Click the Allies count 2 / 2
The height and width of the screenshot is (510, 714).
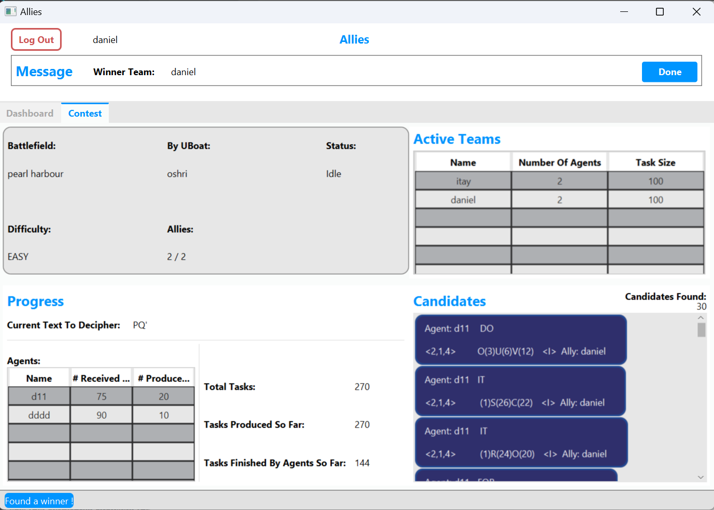tap(176, 257)
